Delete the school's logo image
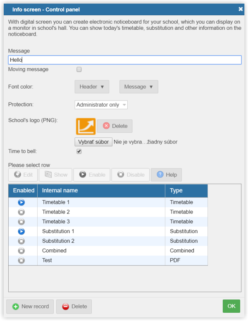The width and height of the screenshot is (248, 321). [115, 126]
